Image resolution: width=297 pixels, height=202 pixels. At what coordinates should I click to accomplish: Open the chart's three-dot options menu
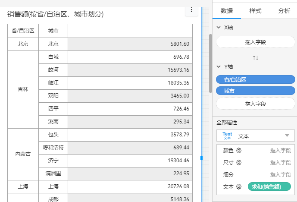(191, 11)
